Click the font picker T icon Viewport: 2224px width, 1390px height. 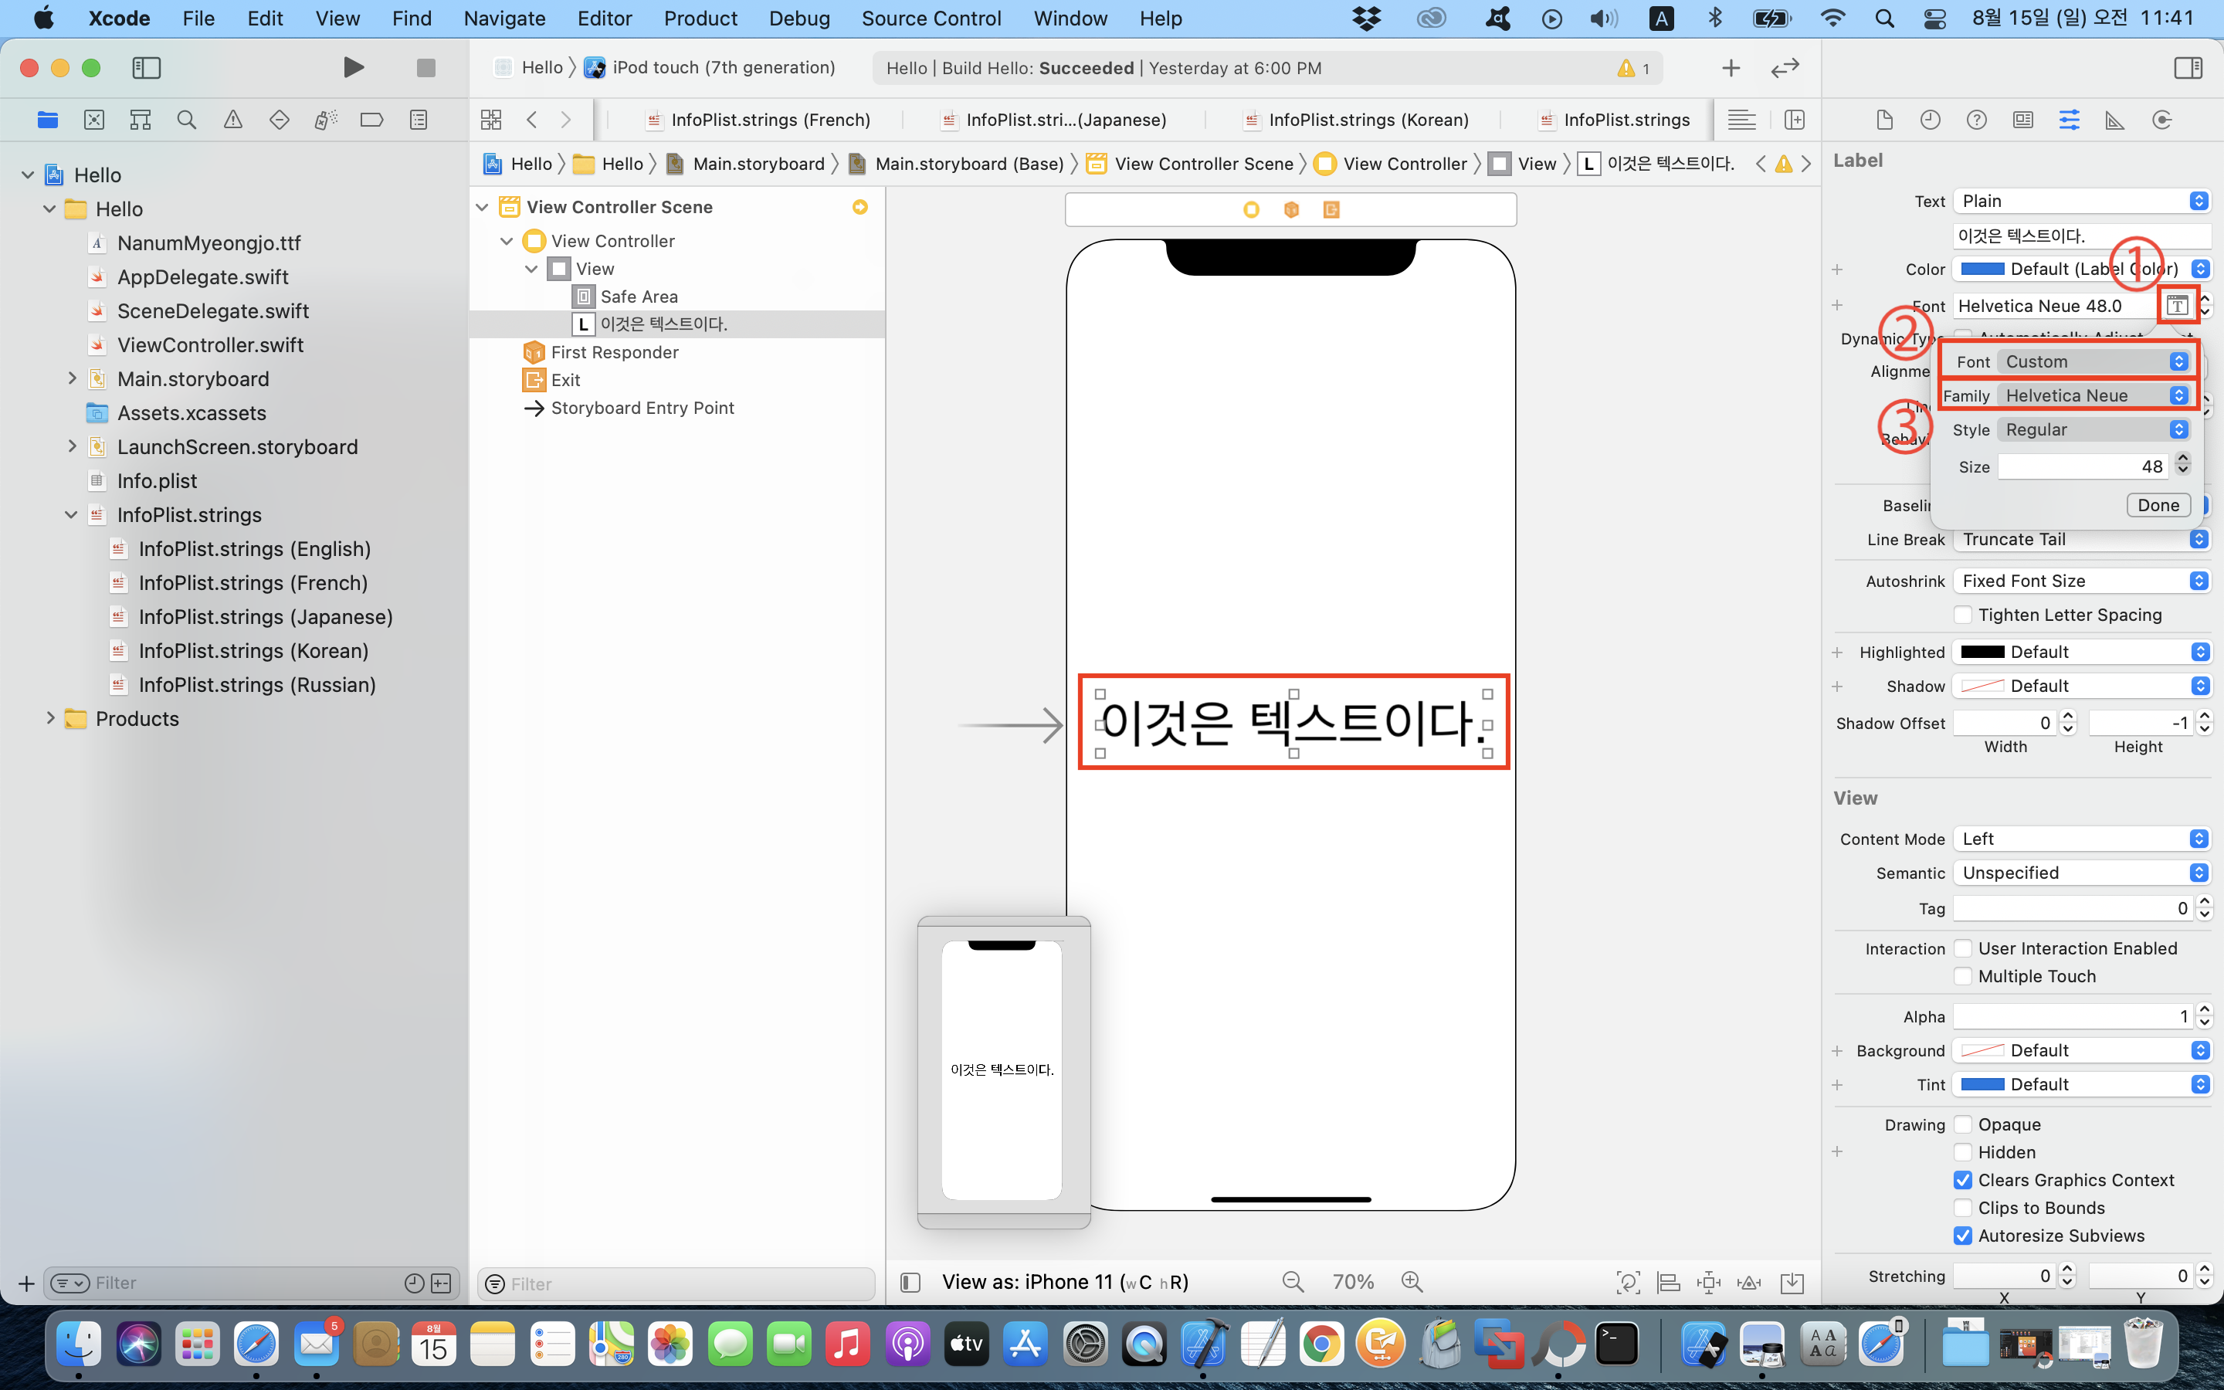pyautogui.click(x=2176, y=305)
